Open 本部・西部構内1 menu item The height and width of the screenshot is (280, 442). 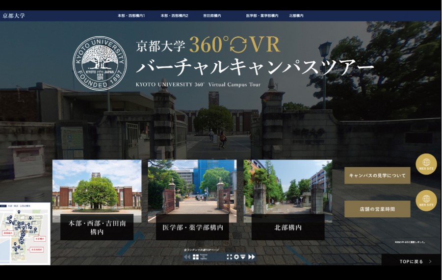pyautogui.click(x=131, y=16)
